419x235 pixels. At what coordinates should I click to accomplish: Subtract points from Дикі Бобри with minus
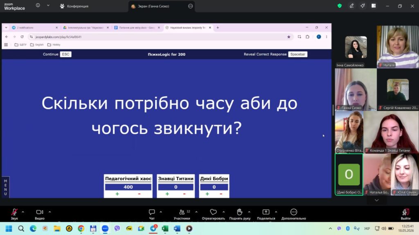tap(221, 194)
